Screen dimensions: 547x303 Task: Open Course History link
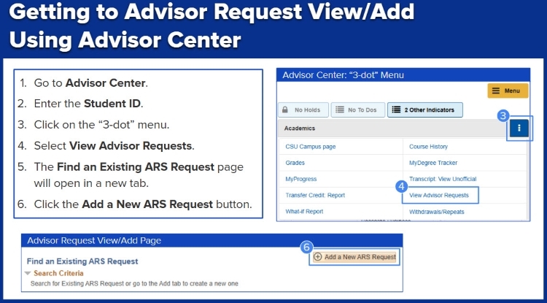(428, 147)
